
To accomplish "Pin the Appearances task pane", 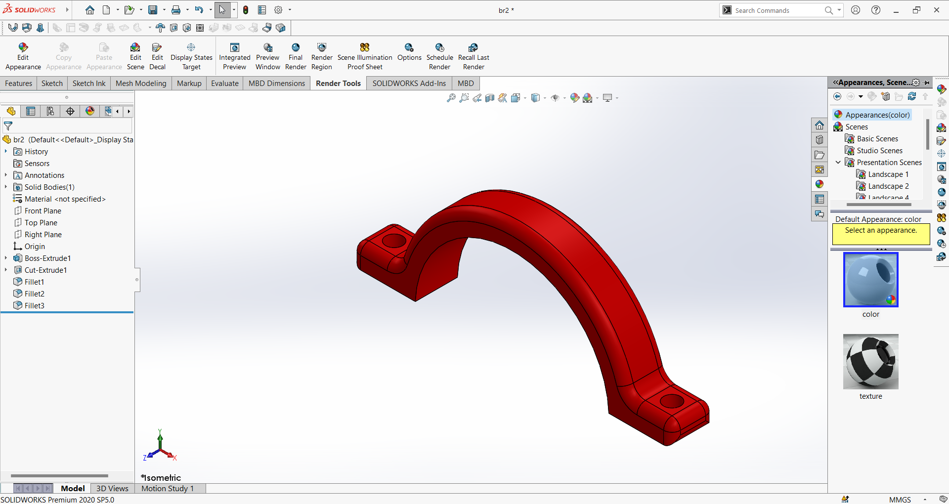I will coord(927,83).
